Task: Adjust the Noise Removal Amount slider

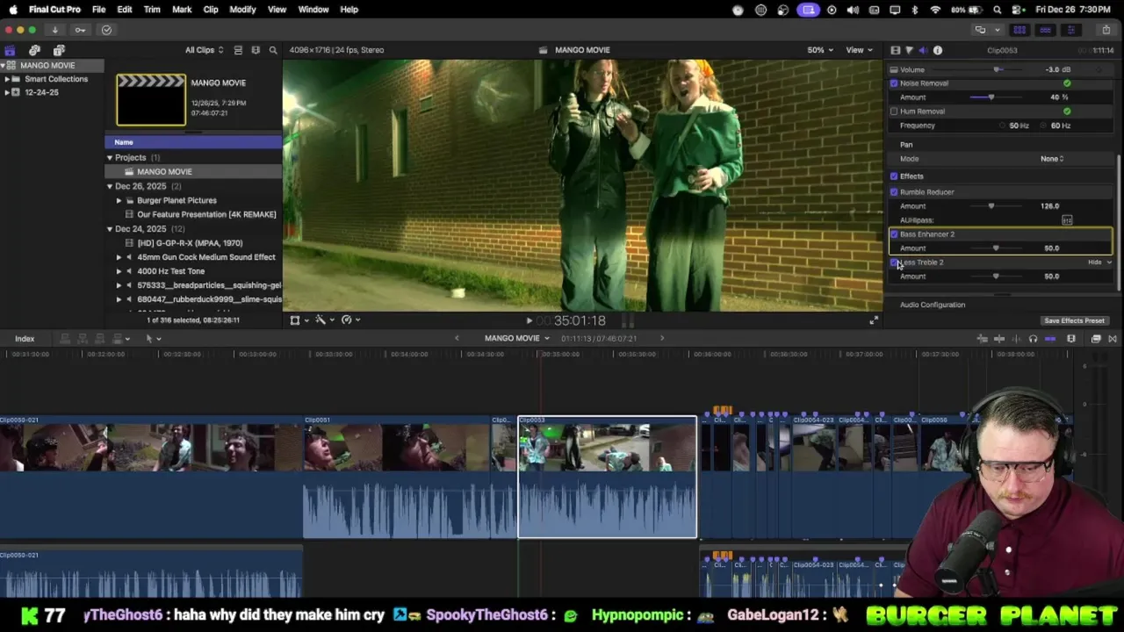Action: click(991, 97)
